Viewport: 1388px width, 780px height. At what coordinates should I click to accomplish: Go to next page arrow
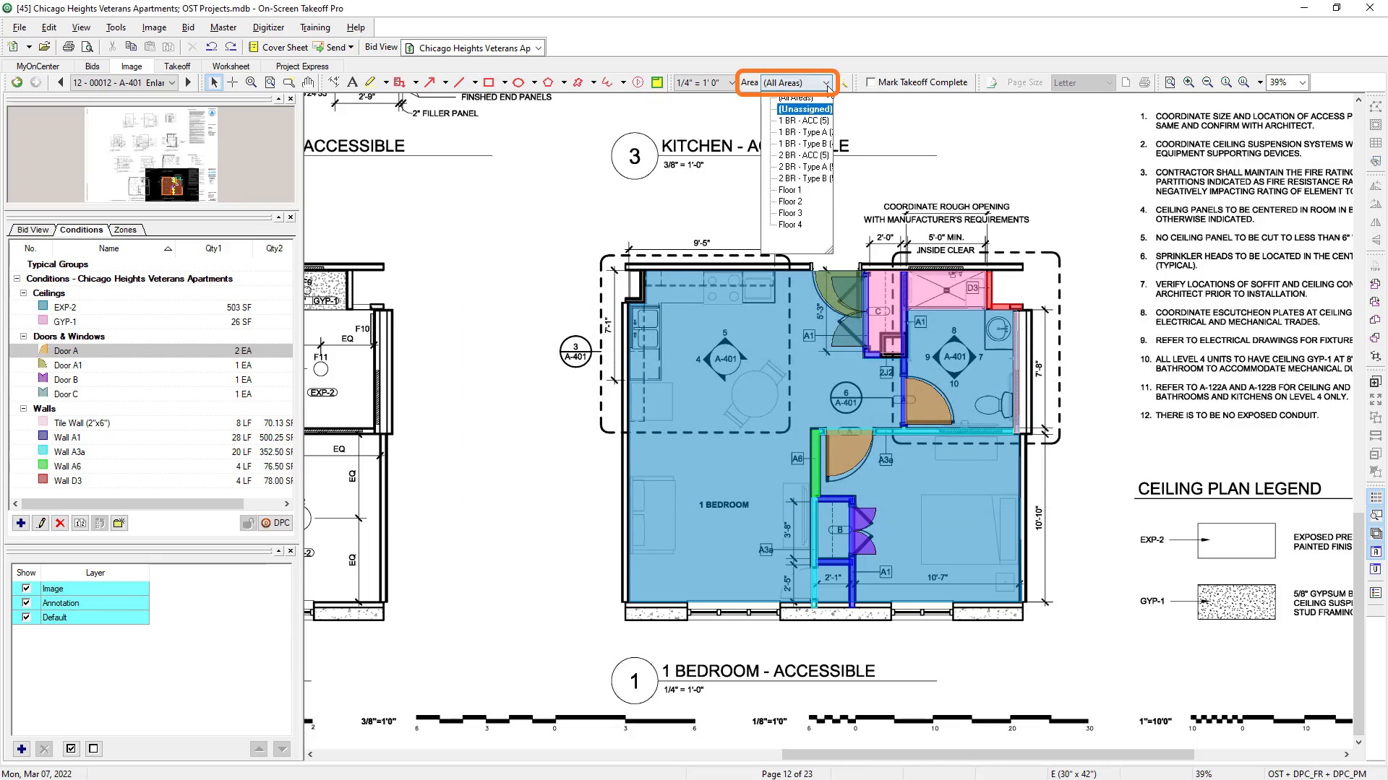pos(188,82)
